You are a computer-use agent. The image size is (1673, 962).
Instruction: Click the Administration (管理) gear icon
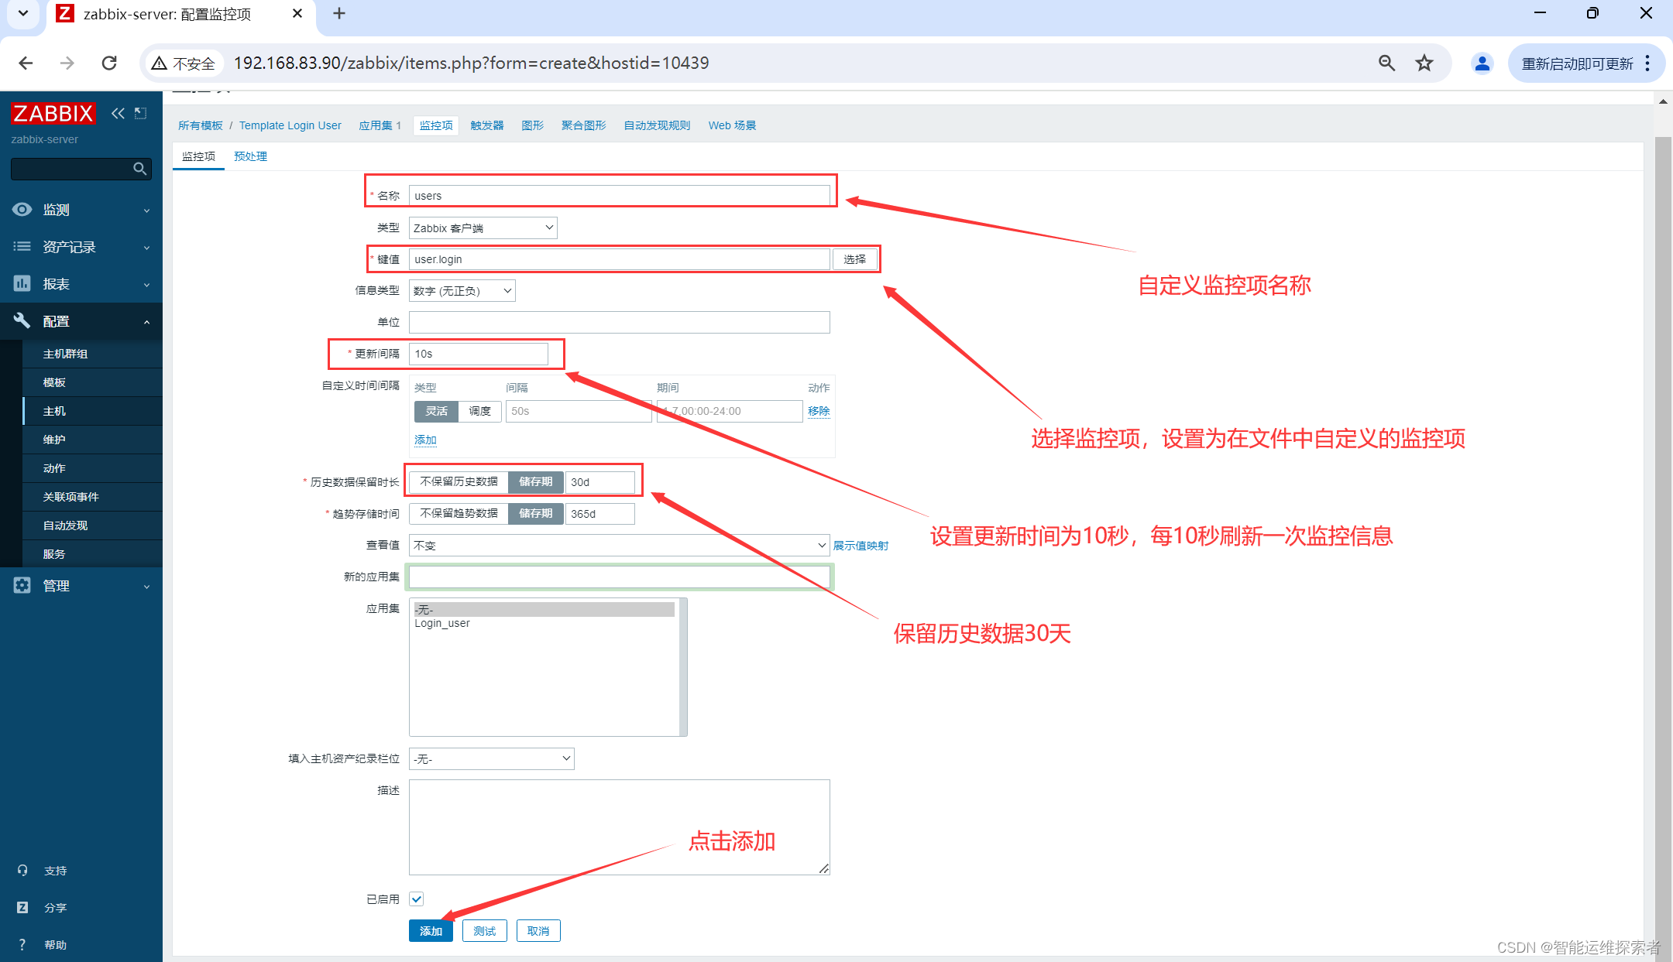click(22, 586)
